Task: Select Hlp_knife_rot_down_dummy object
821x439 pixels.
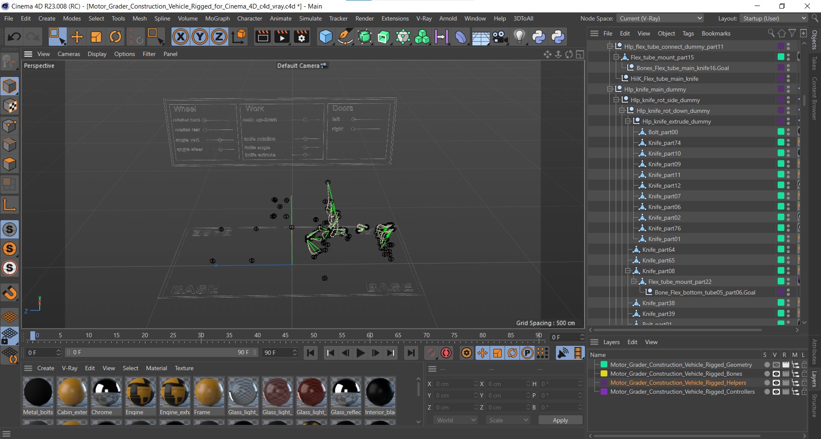Action: [673, 111]
